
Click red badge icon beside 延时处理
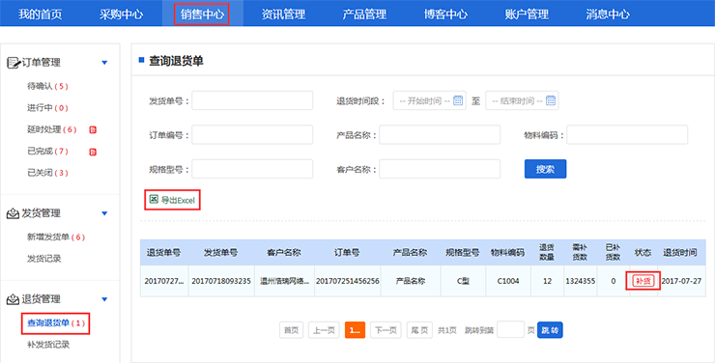pos(93,129)
